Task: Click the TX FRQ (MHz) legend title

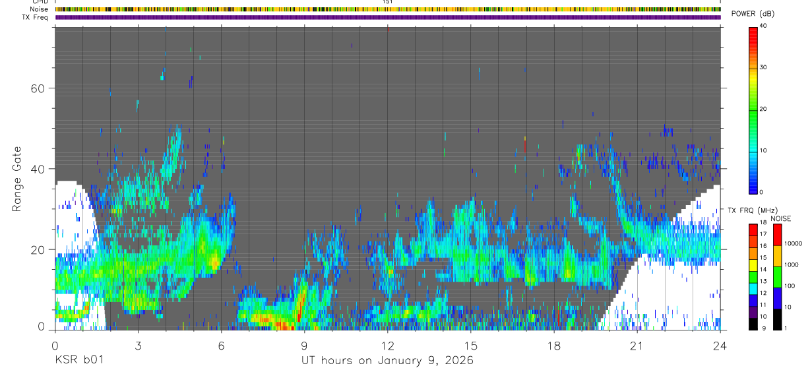Action: tap(752, 210)
